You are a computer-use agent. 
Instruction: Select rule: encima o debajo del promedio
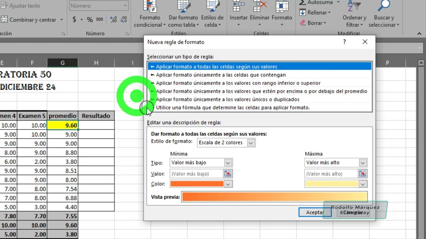click(260, 91)
